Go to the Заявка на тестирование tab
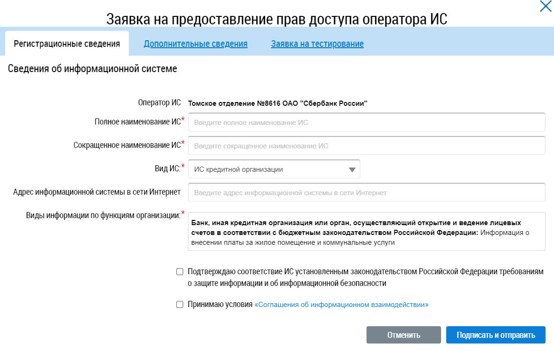554x351 pixels. (x=317, y=44)
